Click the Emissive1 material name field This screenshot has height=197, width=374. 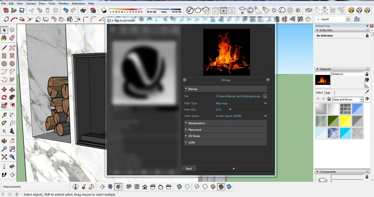pyautogui.click(x=347, y=74)
